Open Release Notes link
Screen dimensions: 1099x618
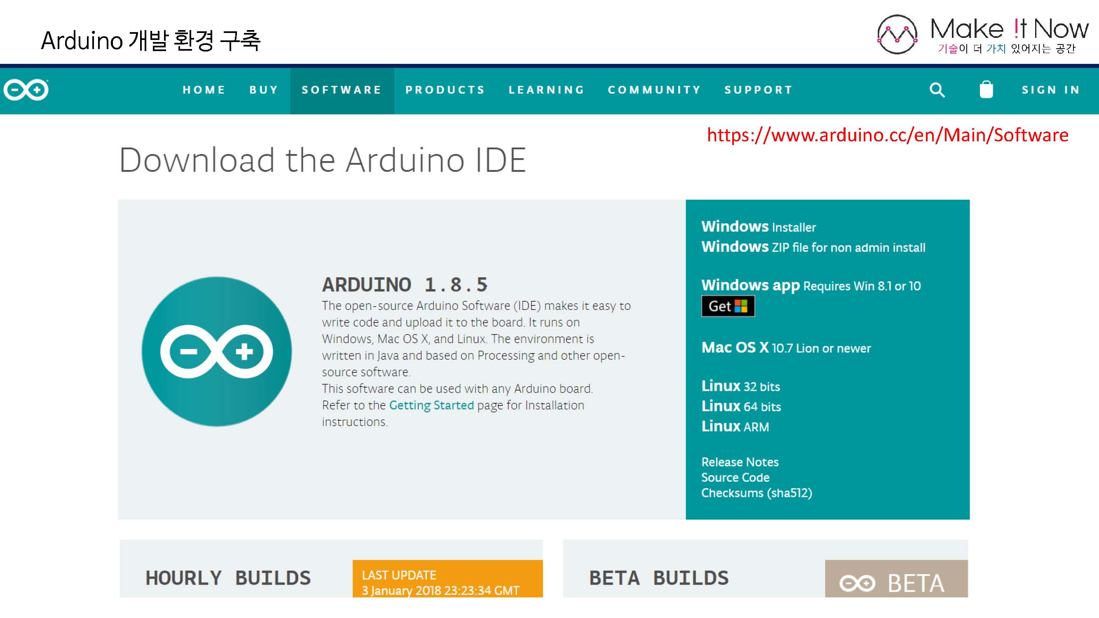740,462
